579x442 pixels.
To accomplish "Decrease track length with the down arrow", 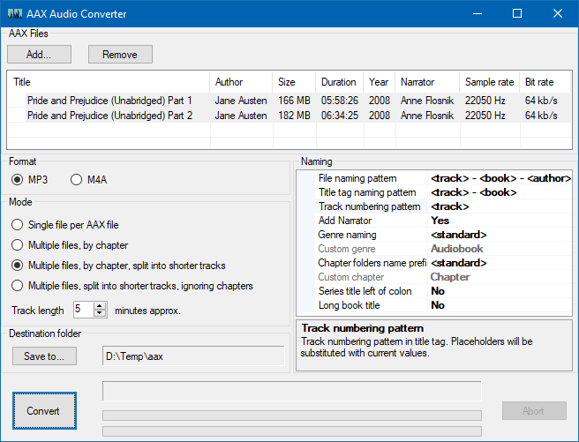I will pyautogui.click(x=100, y=313).
